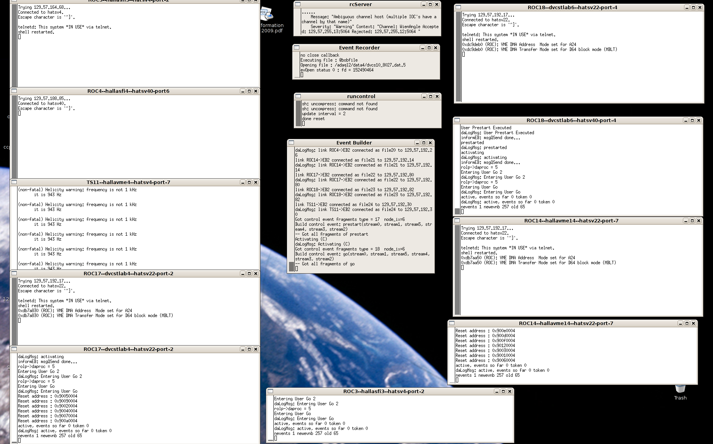
Task: Click scrollbar of Event Builder terminal
Action: 292,210
